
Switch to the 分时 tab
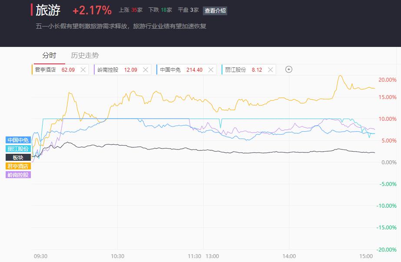click(49, 55)
